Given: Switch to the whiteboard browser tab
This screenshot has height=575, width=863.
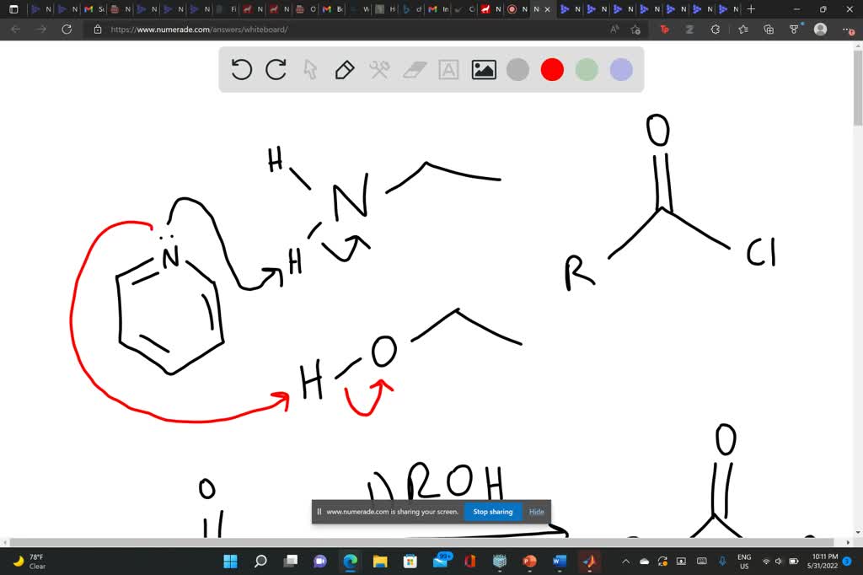Looking at the screenshot, I should 537,9.
